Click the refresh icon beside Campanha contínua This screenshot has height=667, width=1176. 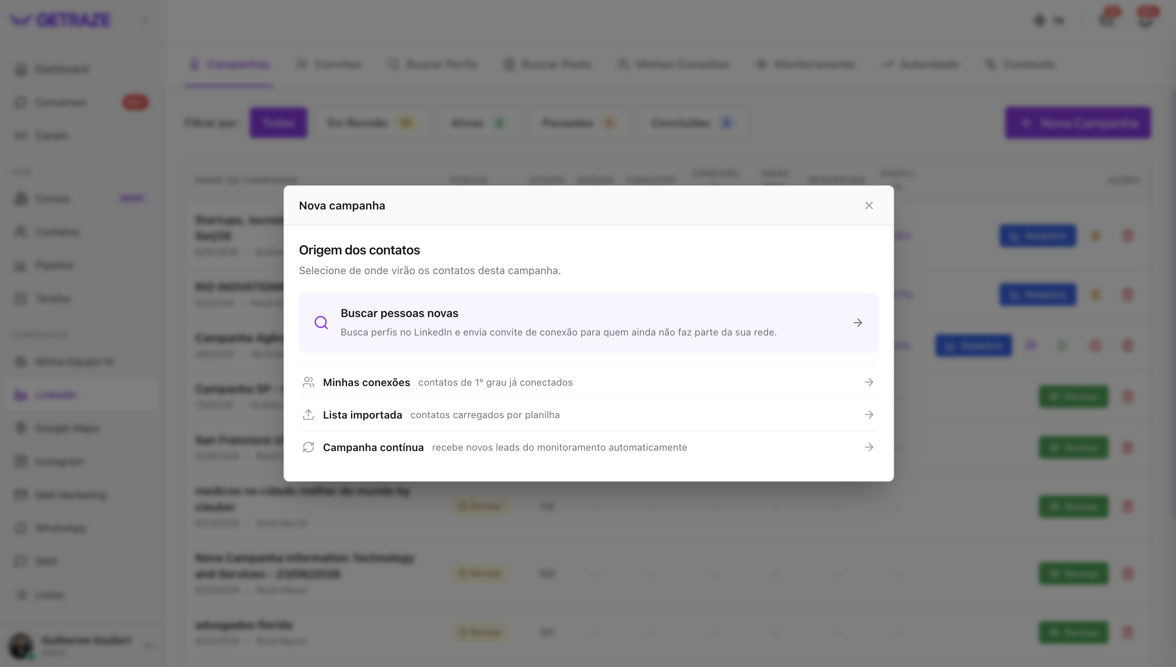click(x=308, y=447)
